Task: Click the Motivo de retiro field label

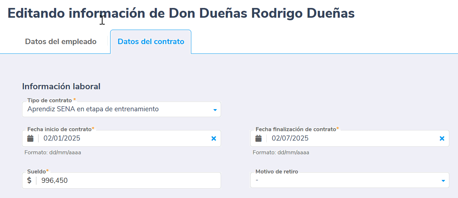Action: tap(277, 172)
